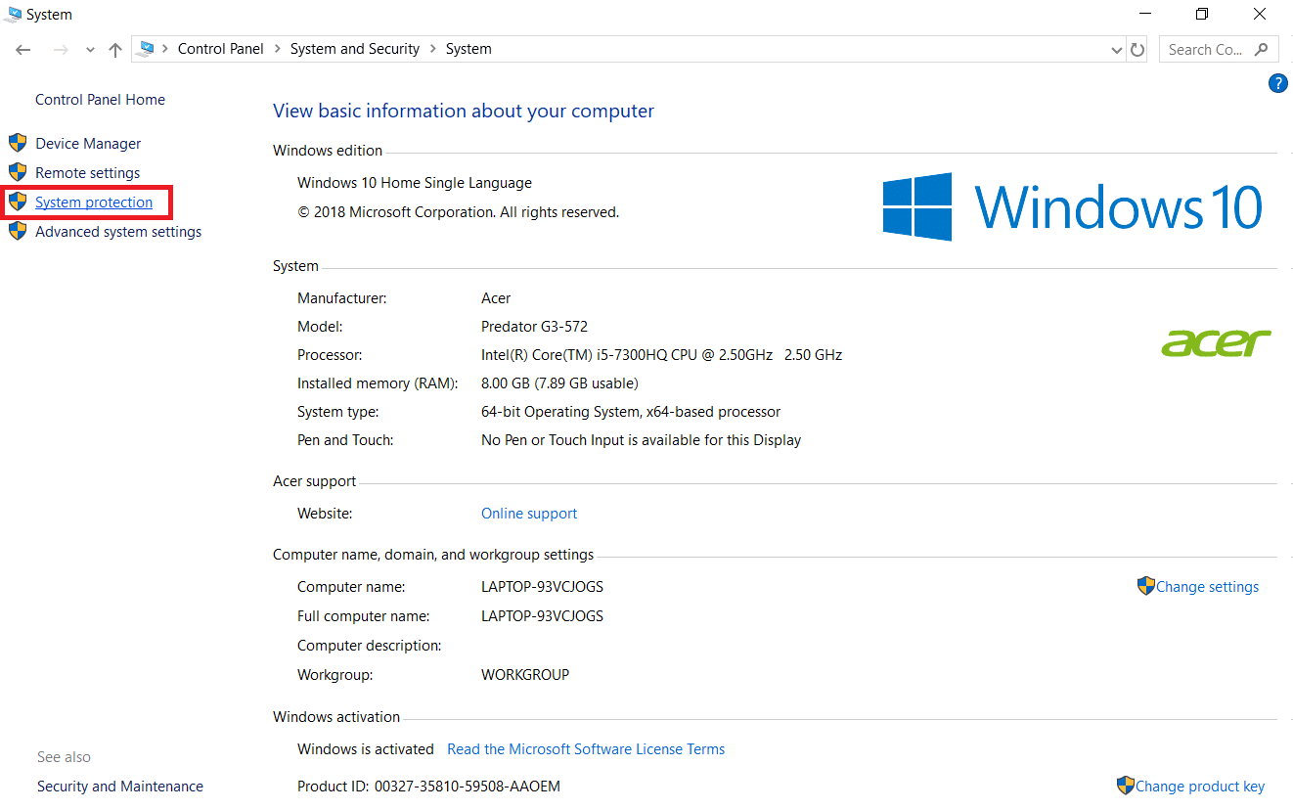Click the shield icon beside Device Manager
Screen dimensions: 1293x810
pos(17,143)
